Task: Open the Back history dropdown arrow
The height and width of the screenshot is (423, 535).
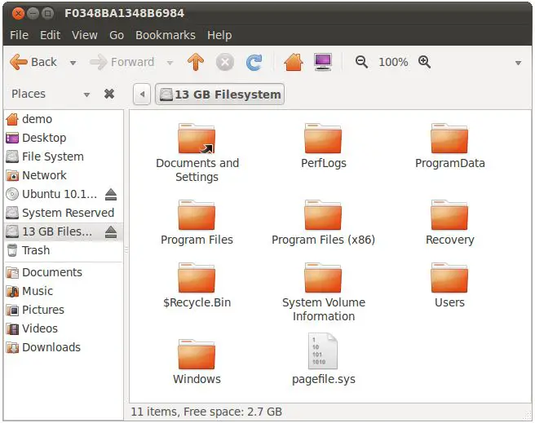Action: [73, 63]
